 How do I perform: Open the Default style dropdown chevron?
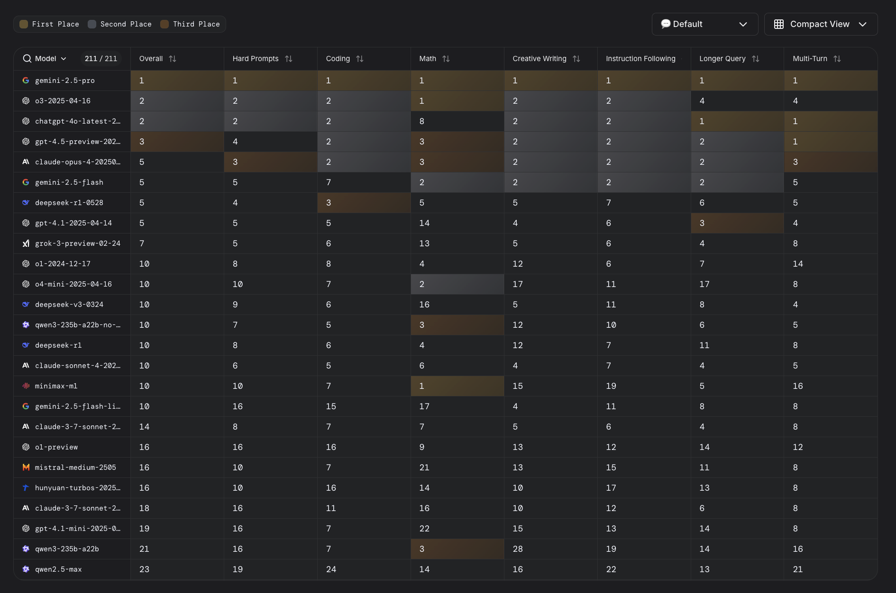pos(743,24)
